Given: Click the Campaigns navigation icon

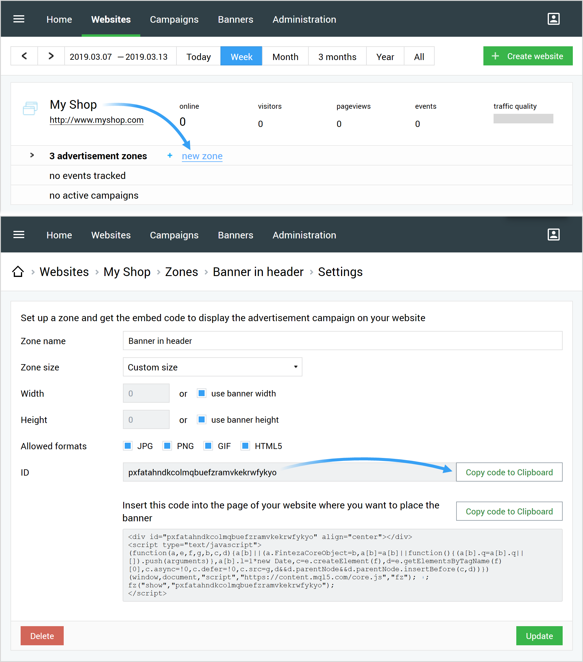Looking at the screenshot, I should (x=174, y=19).
